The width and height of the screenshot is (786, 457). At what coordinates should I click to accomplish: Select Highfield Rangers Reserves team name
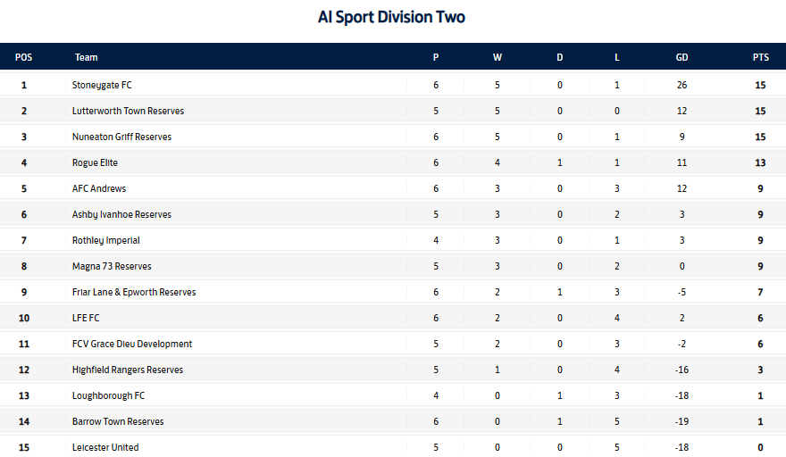[x=128, y=370]
